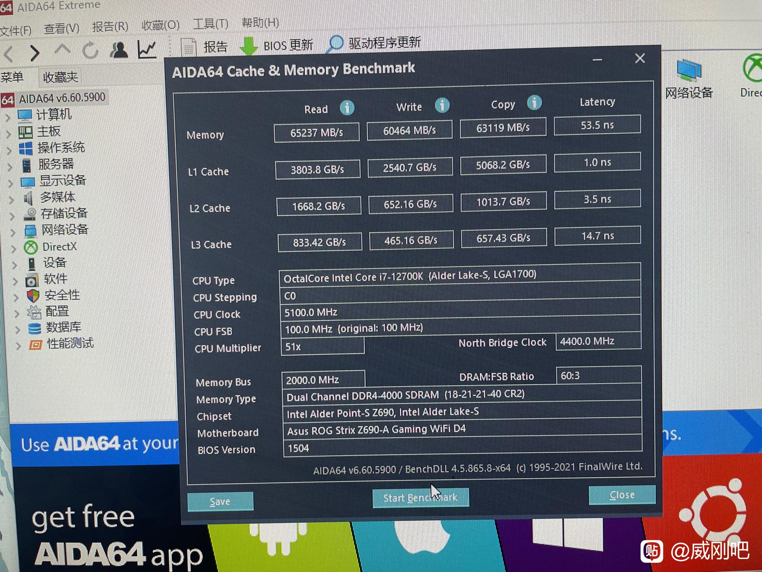Switch to the 收藏夹 favorites tab

pos(60,77)
